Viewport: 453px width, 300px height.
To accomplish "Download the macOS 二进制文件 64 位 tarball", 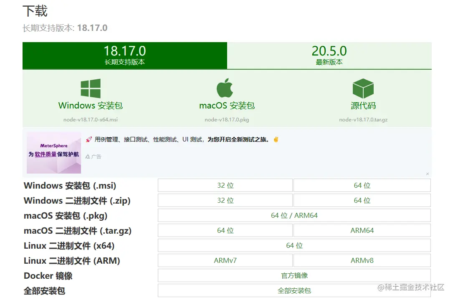I will (x=225, y=230).
